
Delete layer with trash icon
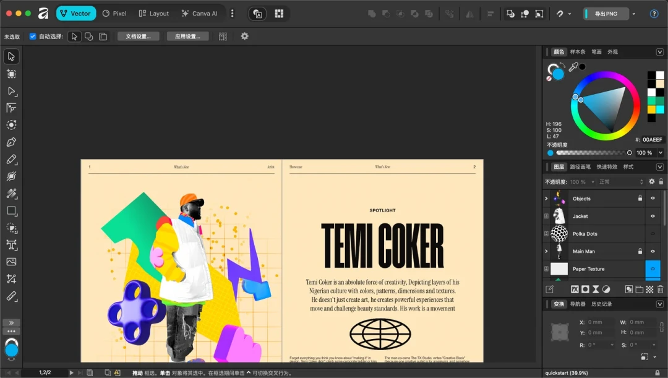click(661, 290)
